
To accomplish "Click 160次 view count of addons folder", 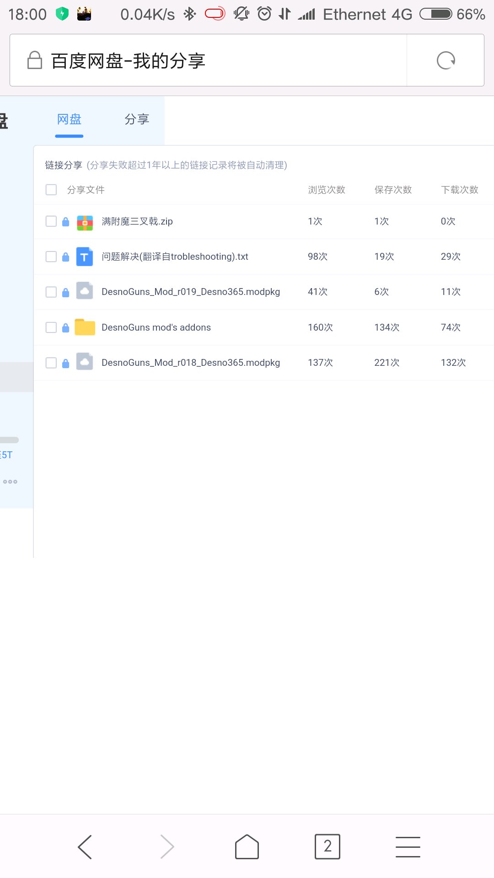I will click(320, 327).
